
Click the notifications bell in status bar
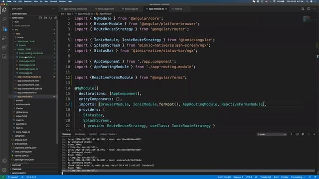315,177
